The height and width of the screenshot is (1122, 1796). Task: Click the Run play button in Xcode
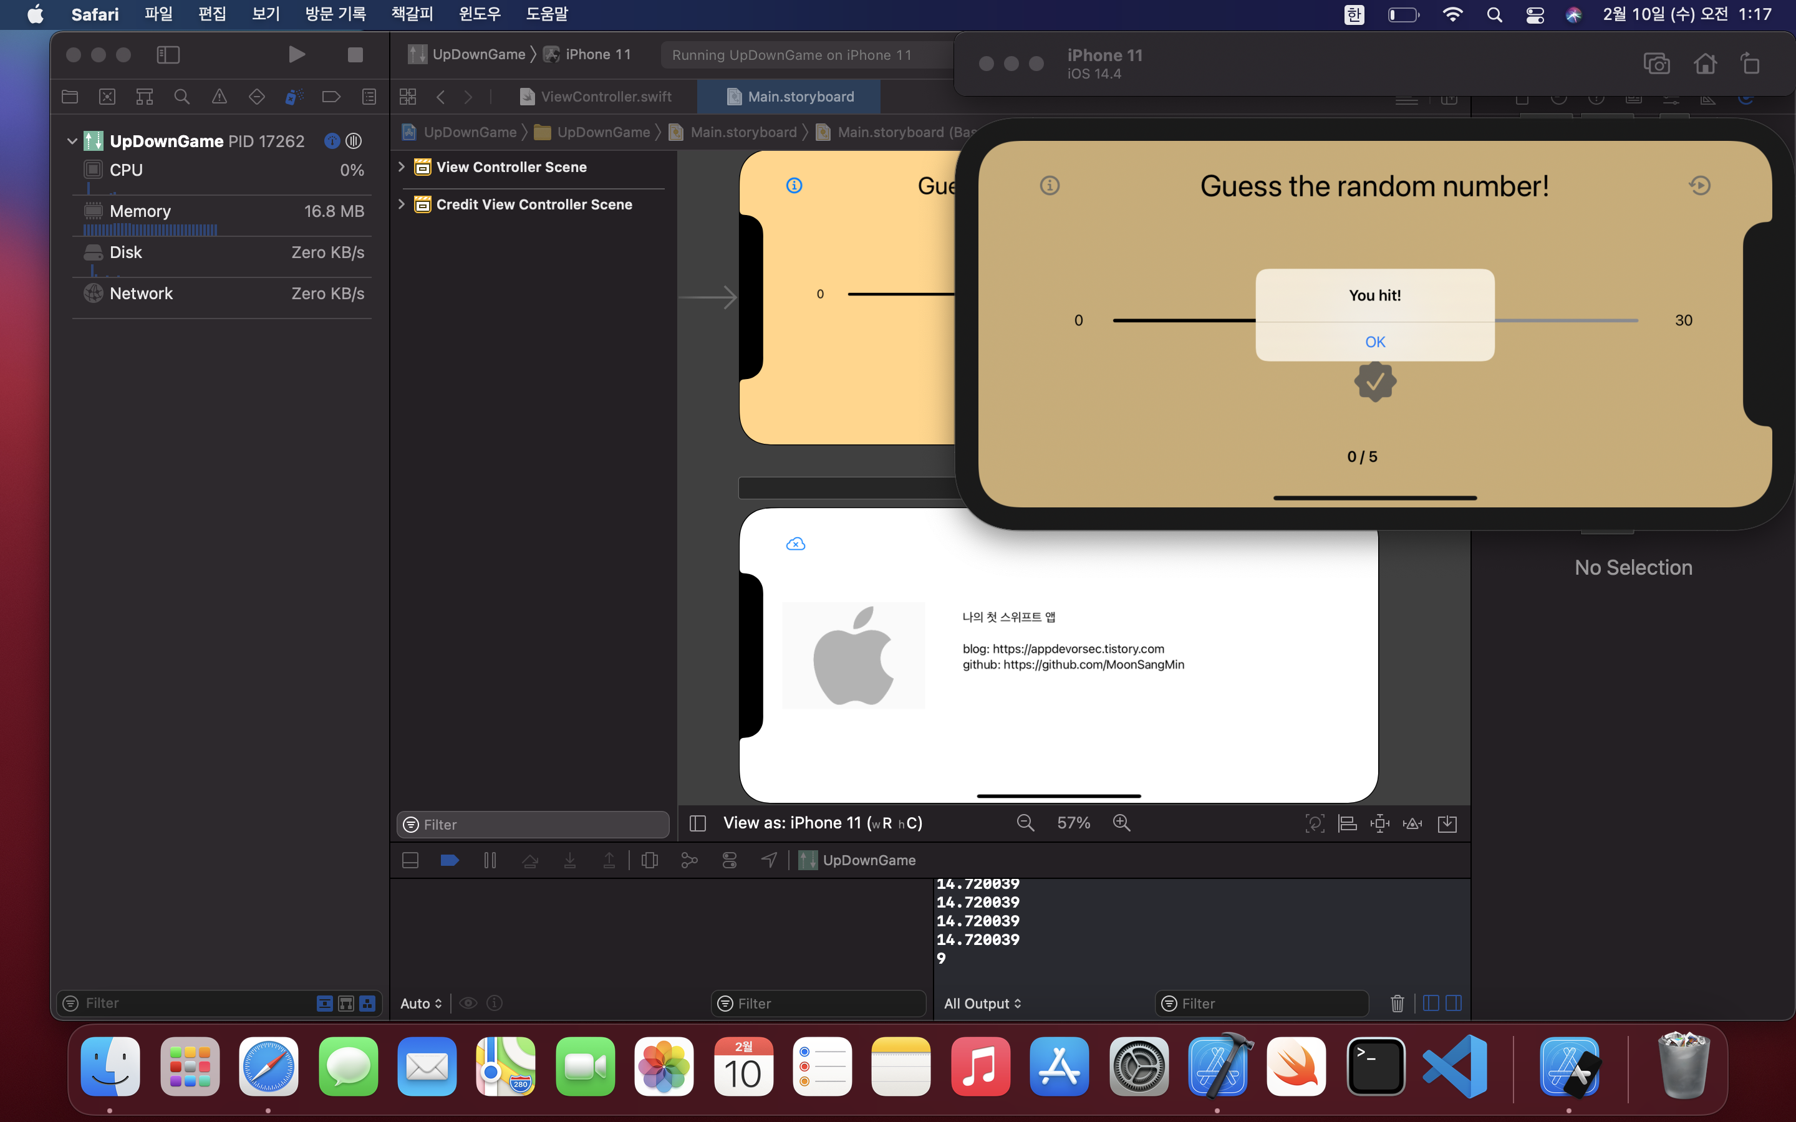[296, 55]
